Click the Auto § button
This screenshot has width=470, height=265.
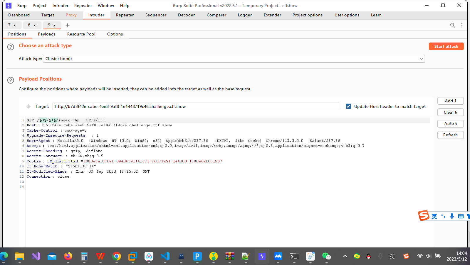click(x=450, y=123)
